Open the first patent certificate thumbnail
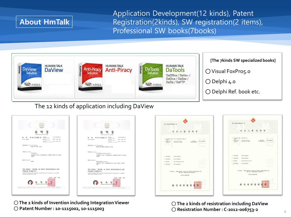291x218 pixels. [40, 155]
